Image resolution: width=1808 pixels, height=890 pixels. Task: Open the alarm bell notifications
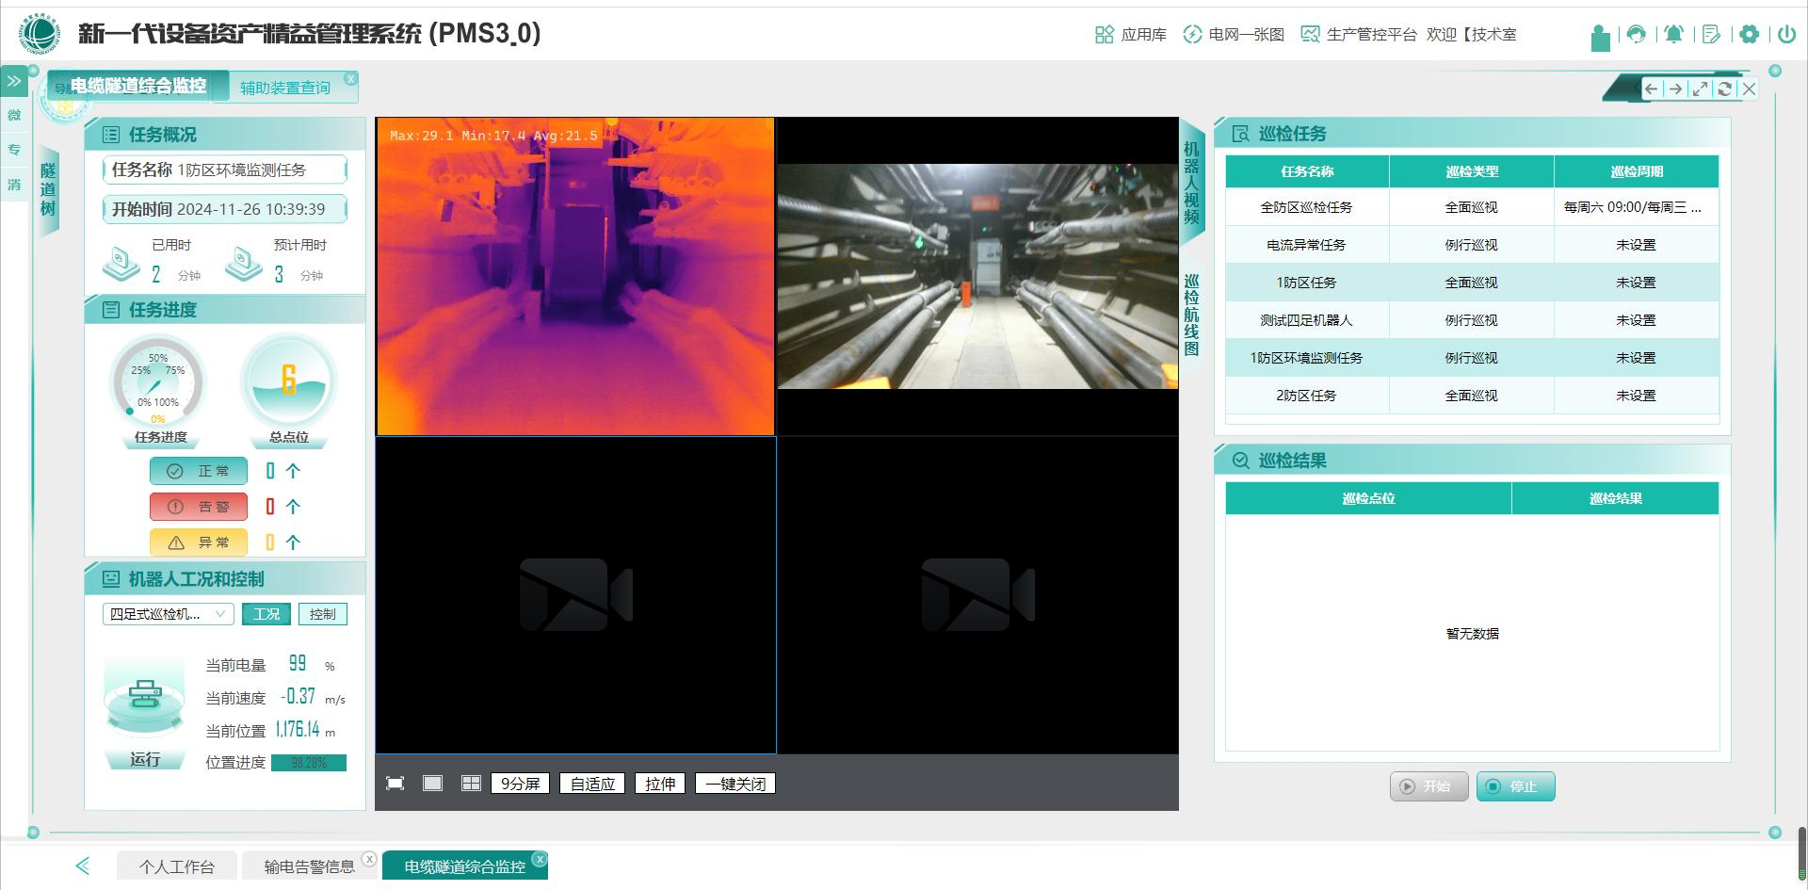[1673, 35]
